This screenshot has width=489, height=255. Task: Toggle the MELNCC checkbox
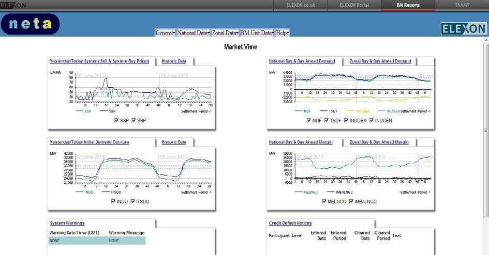324,201
